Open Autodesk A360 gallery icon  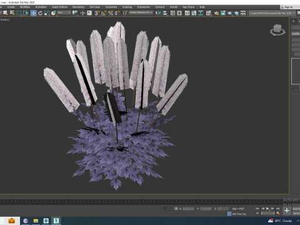243,13
